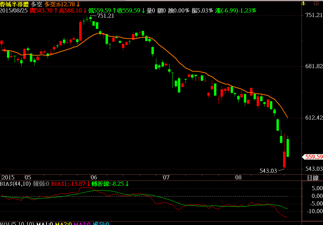Click the change 漲(-6.99)-1.23% value
323x225 pixels.
[x=235, y=11]
